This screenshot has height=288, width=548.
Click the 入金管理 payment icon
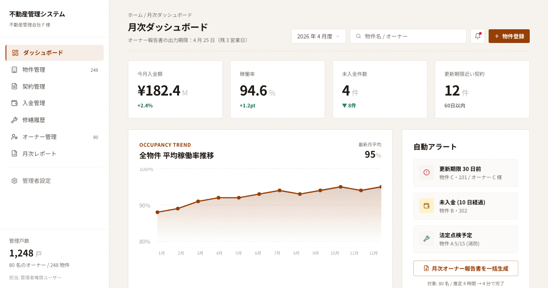14,103
